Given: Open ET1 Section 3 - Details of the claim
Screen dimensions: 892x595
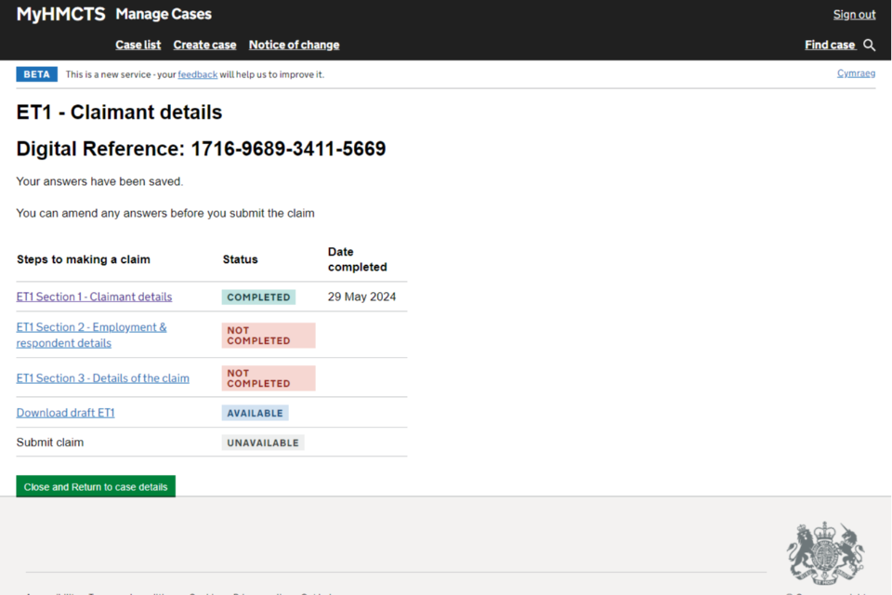Looking at the screenshot, I should pyautogui.click(x=102, y=378).
